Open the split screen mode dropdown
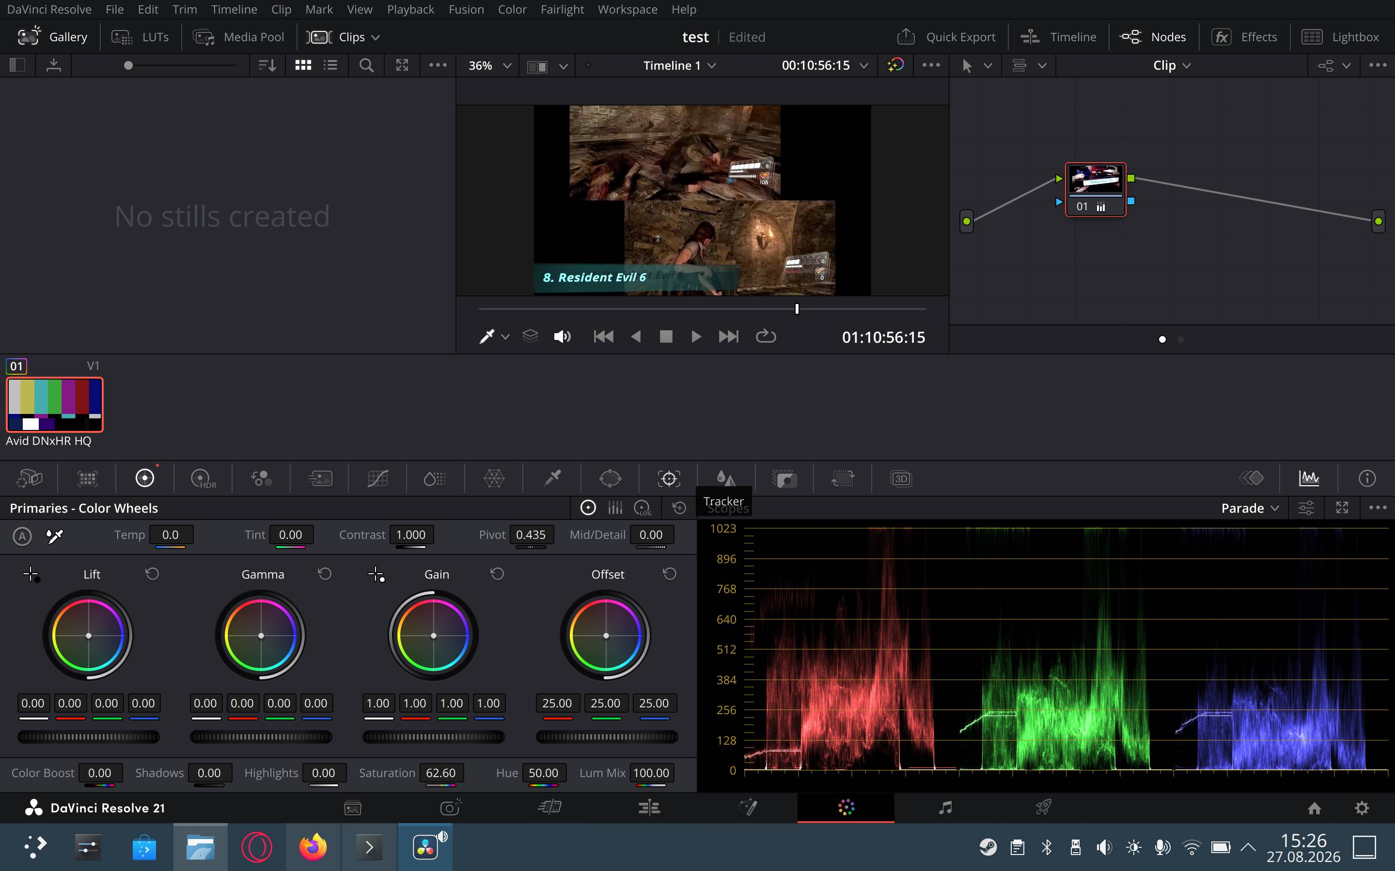1395x871 pixels. pos(563,66)
